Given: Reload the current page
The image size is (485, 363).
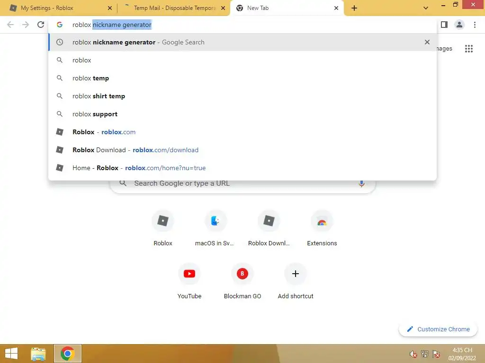Looking at the screenshot, I should tap(41, 25).
